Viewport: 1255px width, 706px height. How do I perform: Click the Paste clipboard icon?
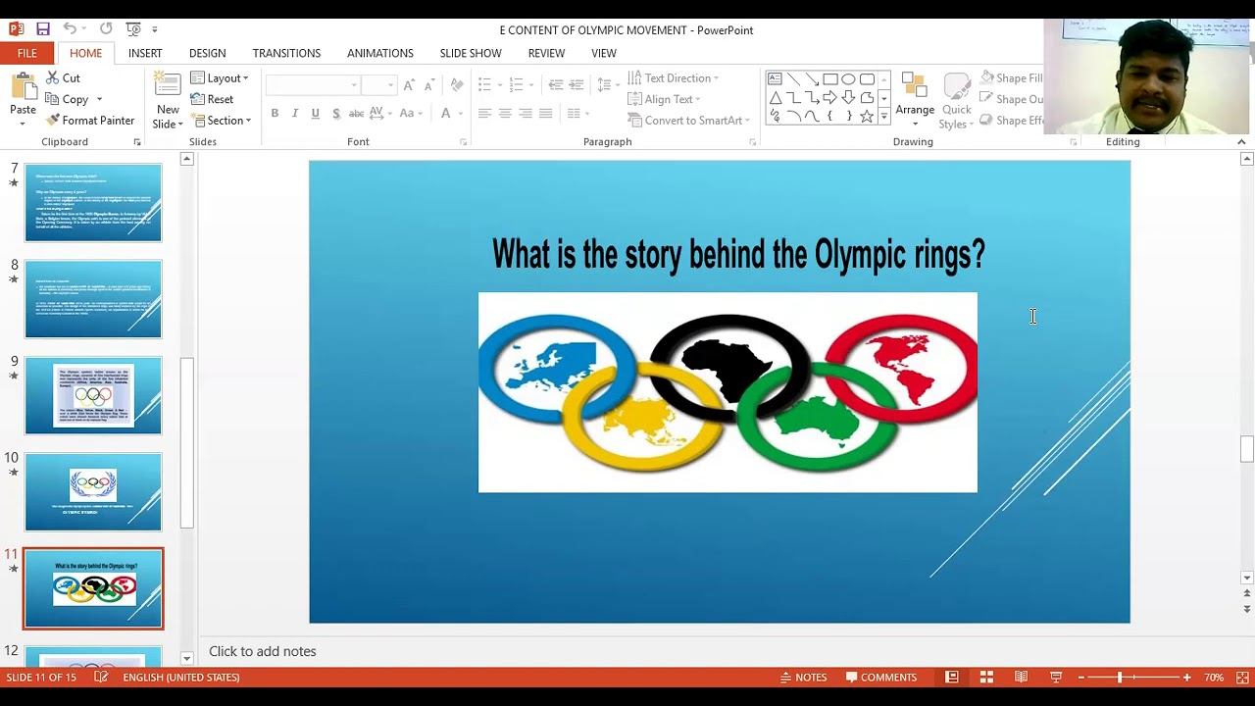coord(23,87)
